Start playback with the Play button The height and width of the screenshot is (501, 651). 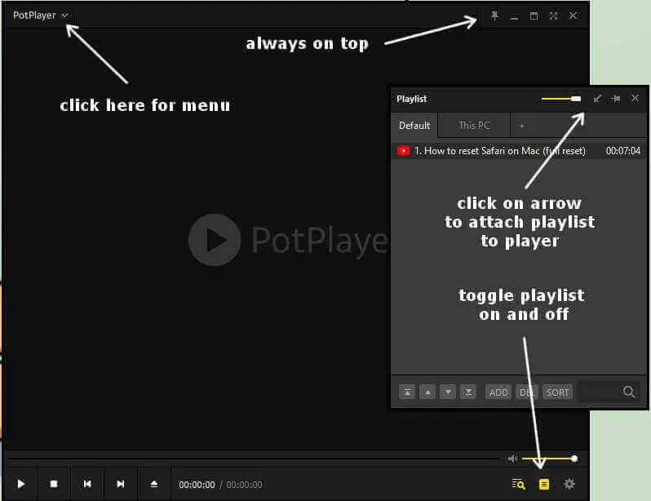20,484
